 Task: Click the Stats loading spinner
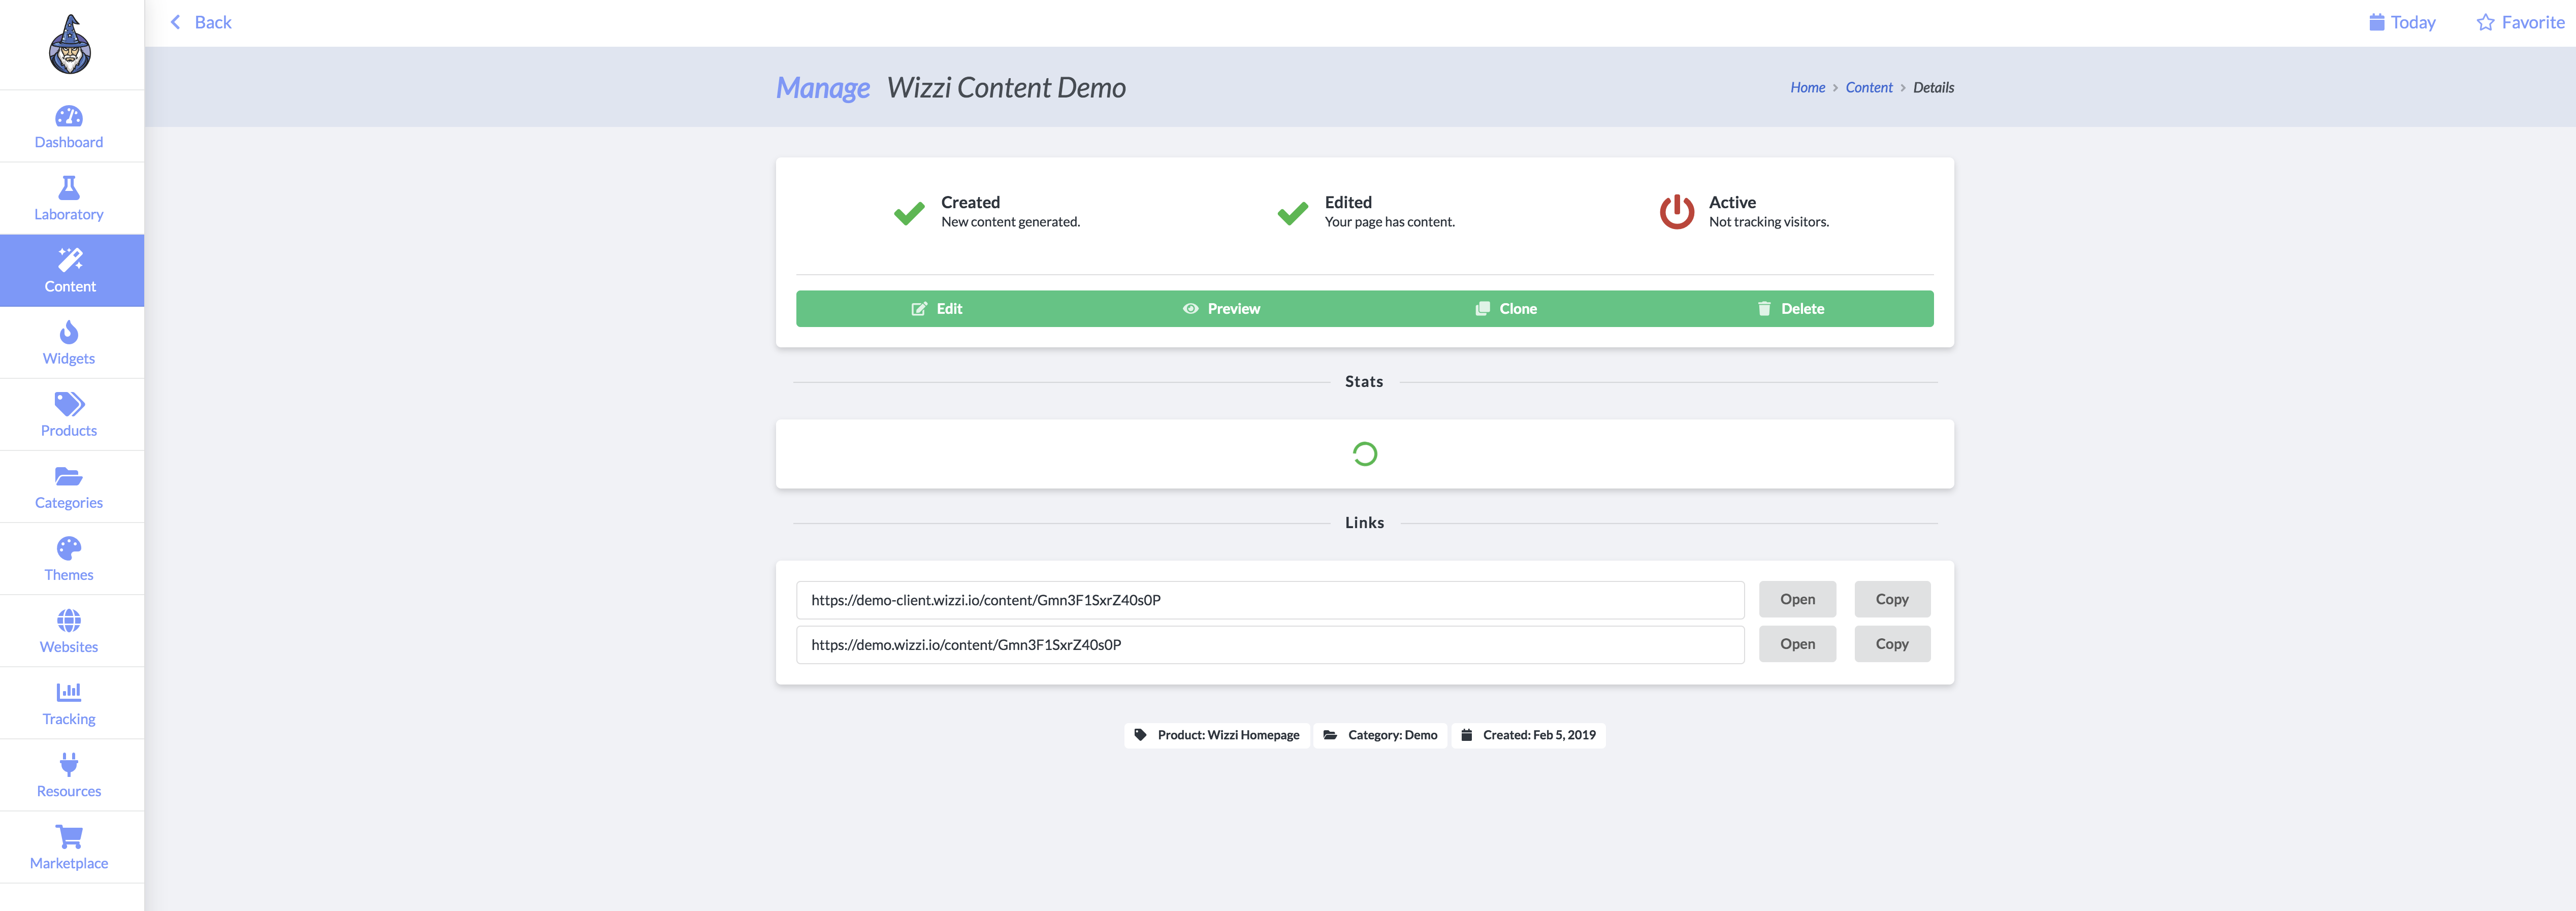coord(1365,454)
